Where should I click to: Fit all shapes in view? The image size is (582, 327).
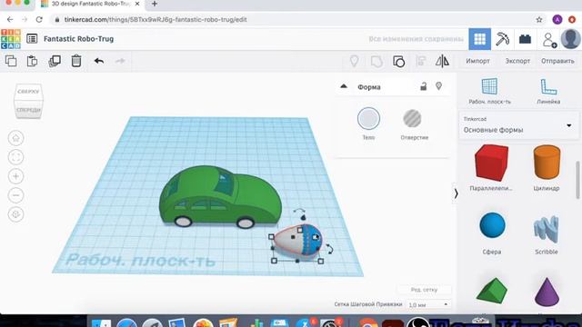pos(16,157)
